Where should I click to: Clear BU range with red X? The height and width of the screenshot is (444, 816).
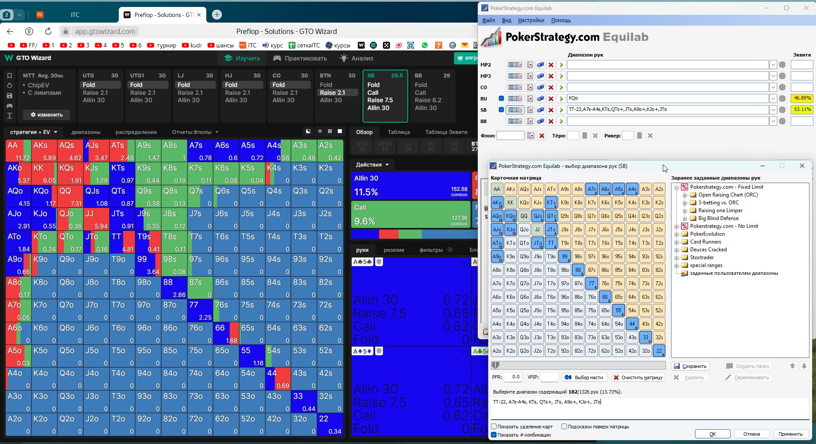click(x=551, y=99)
